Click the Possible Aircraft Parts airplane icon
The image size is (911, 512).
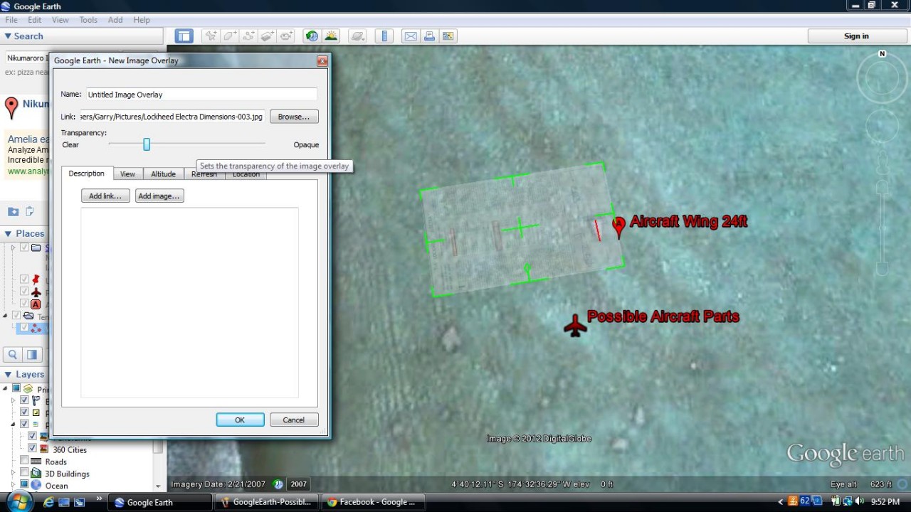575,326
